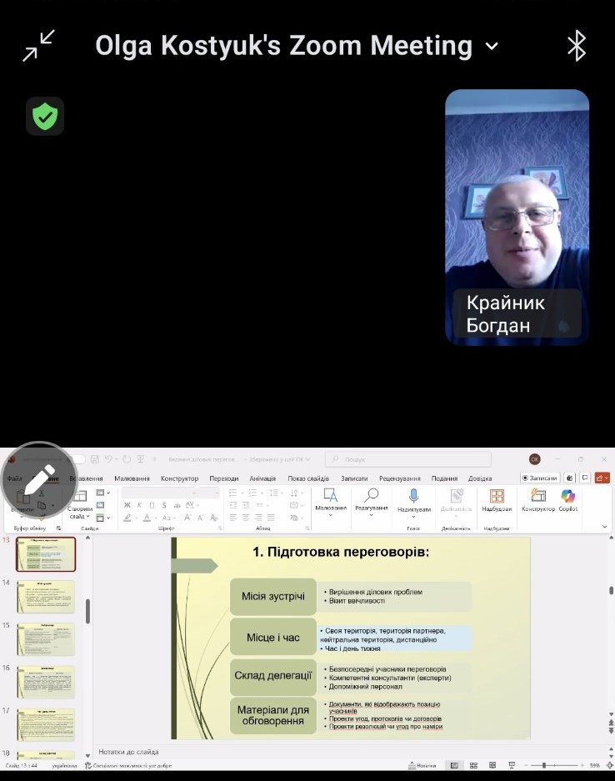Image resolution: width=615 pixels, height=781 pixels.
Task: Tap the Крайник Богдан video tile
Action: click(x=517, y=218)
